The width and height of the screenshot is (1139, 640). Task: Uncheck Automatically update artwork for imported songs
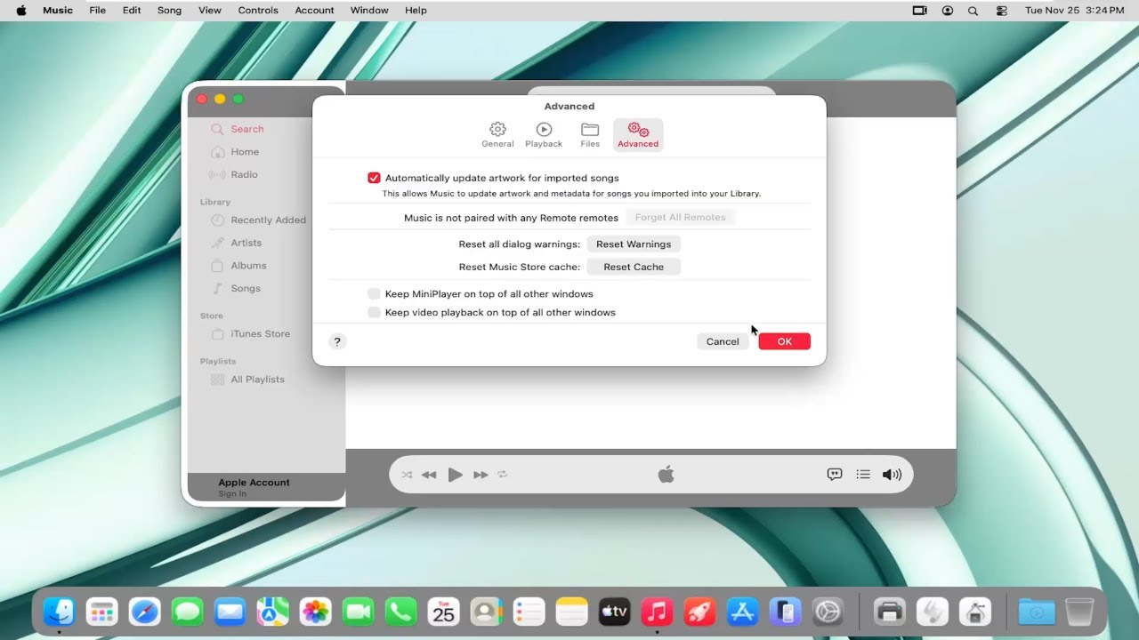click(374, 178)
